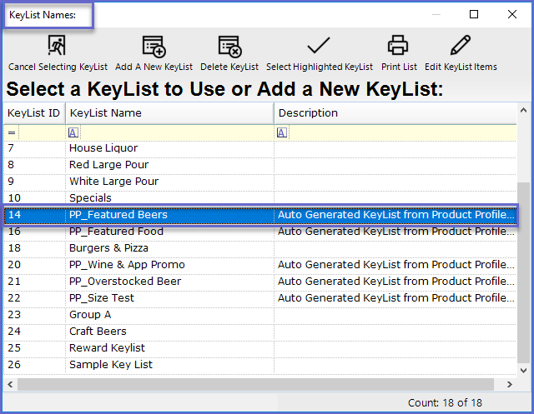Screen dimensions: 534x414
Task: Click the Cancel Selecting KeyList icon
Action: 57,47
